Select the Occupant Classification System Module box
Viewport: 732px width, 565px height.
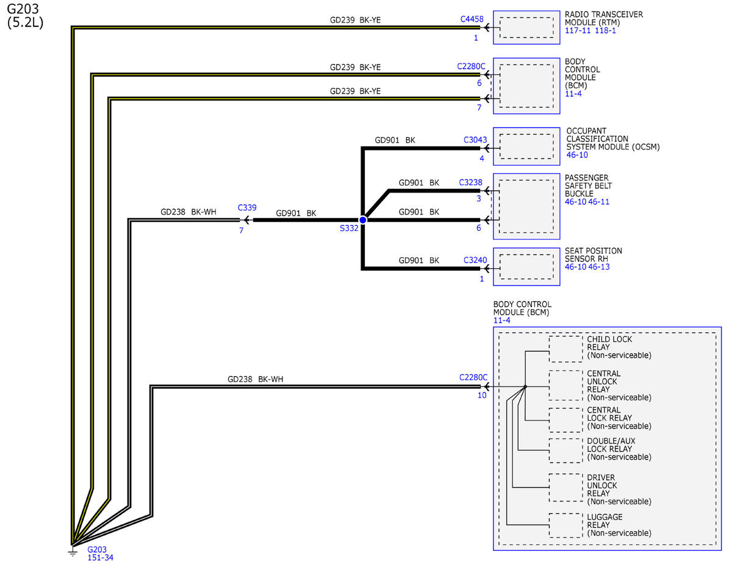[526, 146]
